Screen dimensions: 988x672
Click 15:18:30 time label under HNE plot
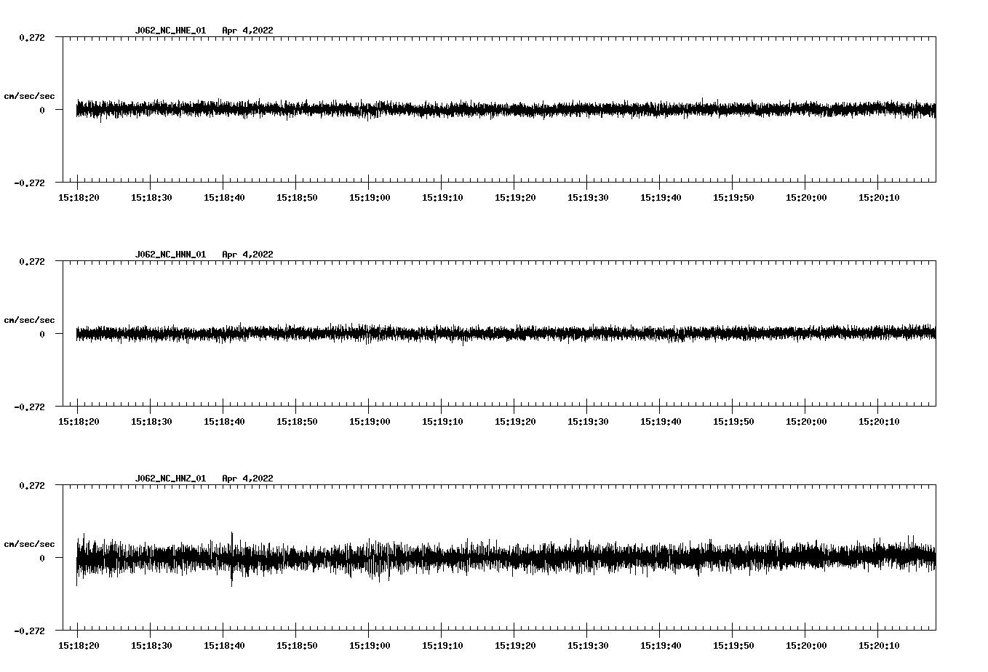click(151, 198)
